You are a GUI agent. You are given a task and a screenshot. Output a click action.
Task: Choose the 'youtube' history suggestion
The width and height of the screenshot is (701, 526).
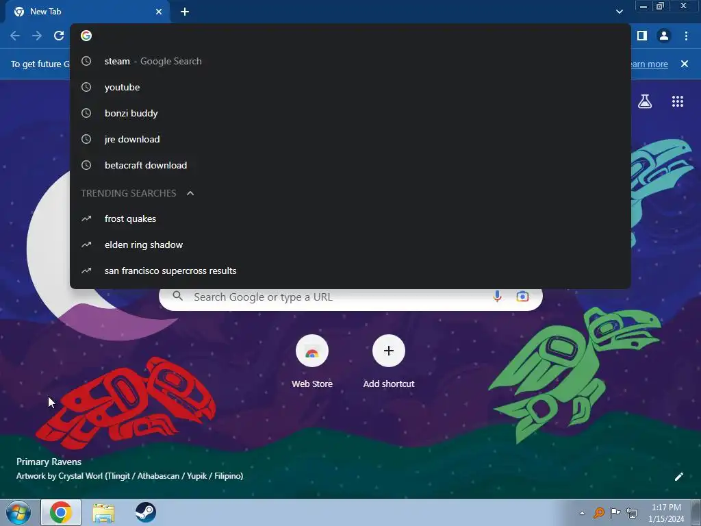pyautogui.click(x=350, y=87)
